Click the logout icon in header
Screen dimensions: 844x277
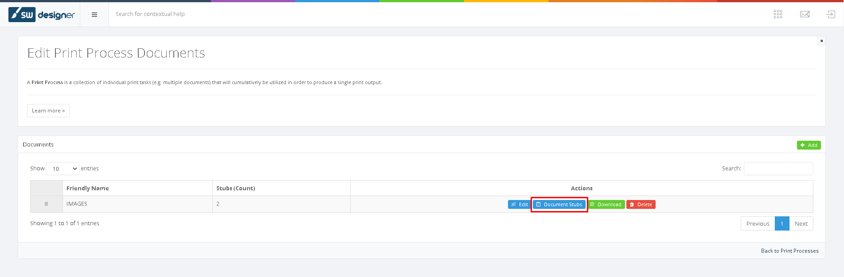coord(831,15)
